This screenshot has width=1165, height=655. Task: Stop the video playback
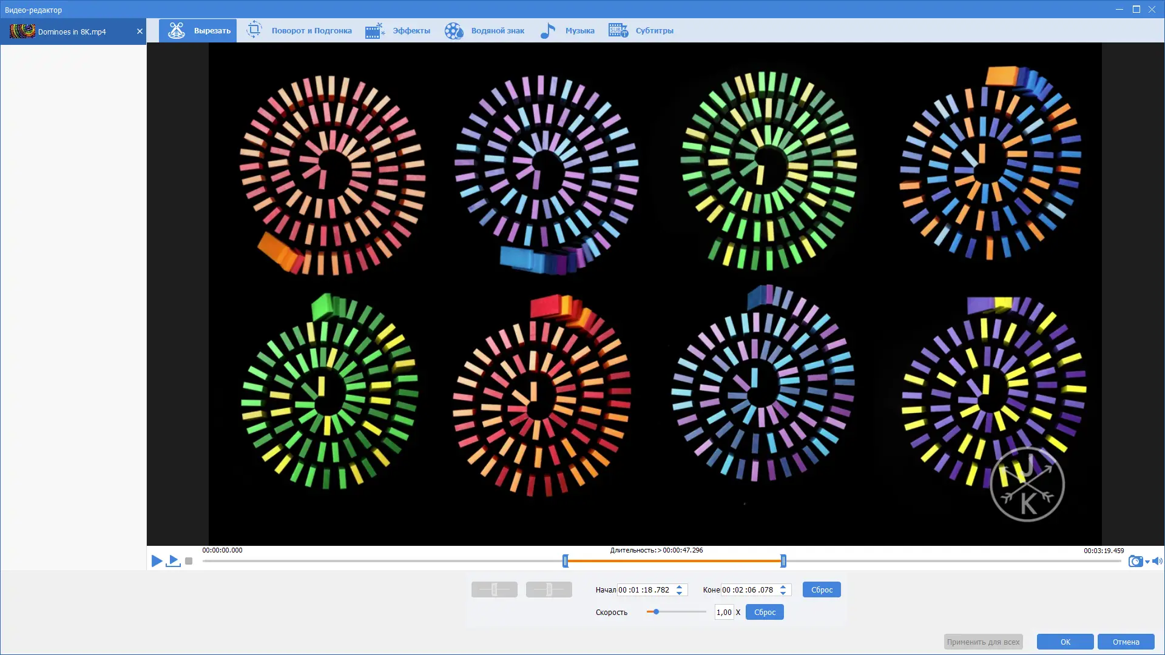tap(189, 562)
